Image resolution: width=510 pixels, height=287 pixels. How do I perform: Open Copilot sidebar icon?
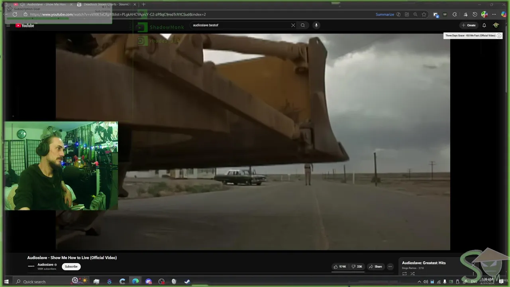tap(504, 14)
